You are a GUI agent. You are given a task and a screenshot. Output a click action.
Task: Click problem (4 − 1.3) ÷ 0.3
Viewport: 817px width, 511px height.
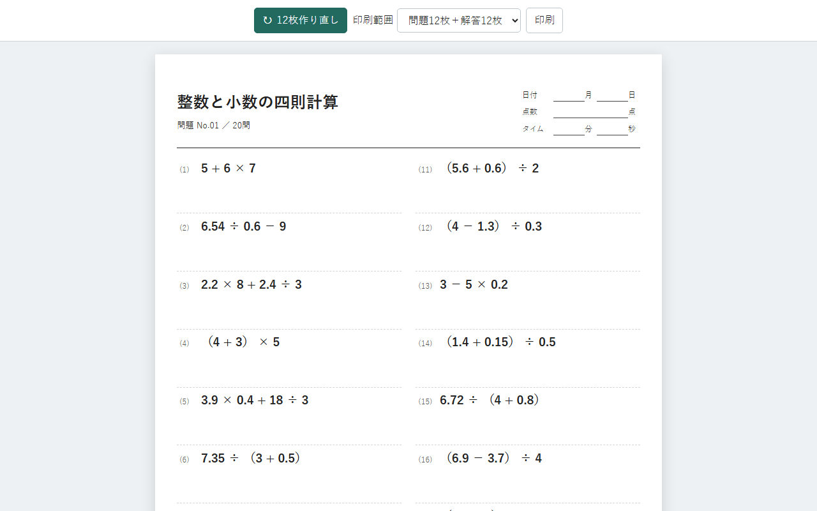[x=494, y=227]
